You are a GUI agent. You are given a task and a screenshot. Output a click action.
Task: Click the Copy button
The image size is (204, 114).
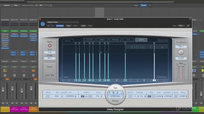point(68,26)
